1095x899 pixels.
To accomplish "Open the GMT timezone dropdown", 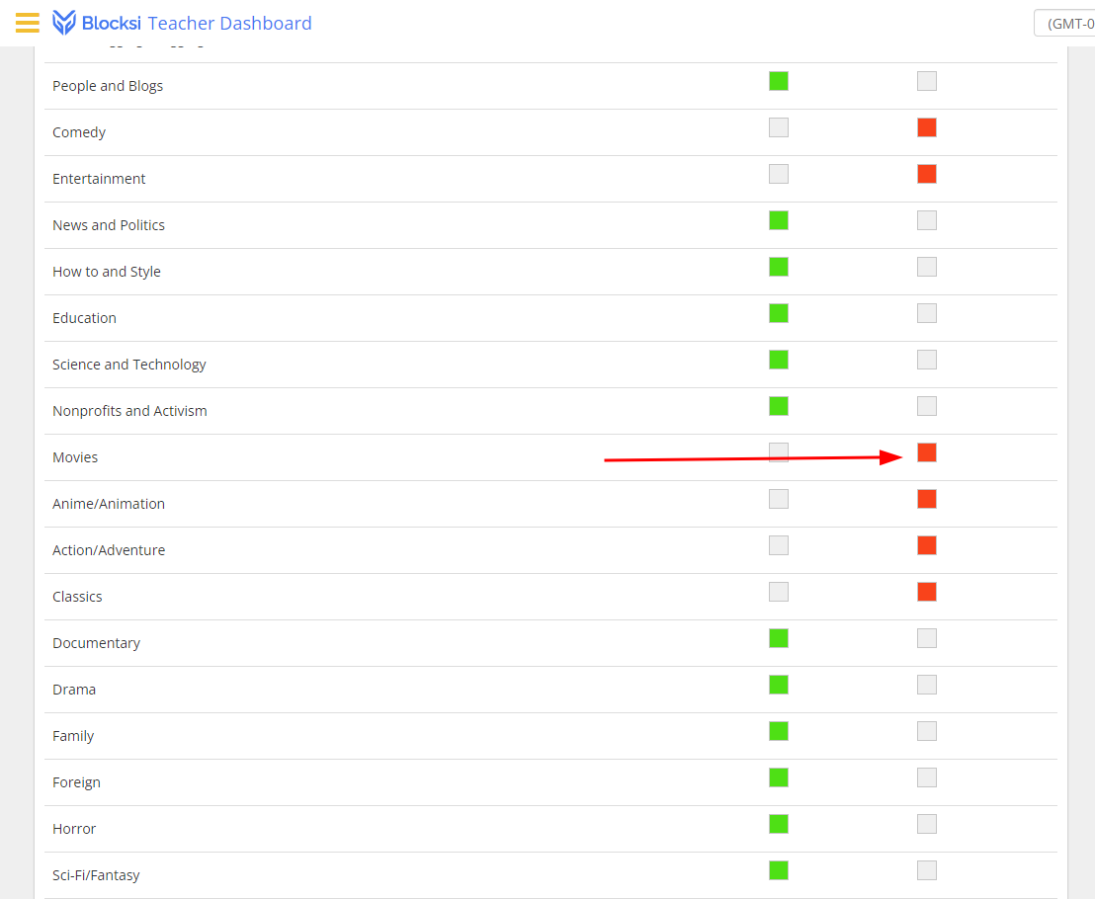I will click(1064, 24).
